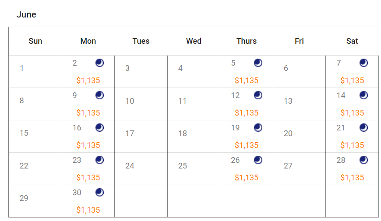The height and width of the screenshot is (221, 381).
Task: Click the moon icon on June 21
Action: [363, 127]
